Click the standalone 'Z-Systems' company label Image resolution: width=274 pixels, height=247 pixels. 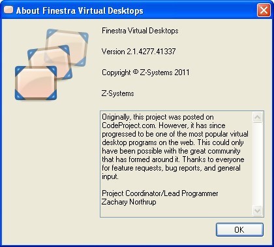pos(117,93)
